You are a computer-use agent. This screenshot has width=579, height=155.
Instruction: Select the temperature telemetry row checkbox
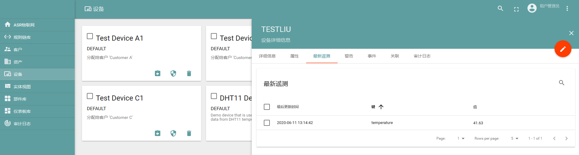(x=267, y=123)
